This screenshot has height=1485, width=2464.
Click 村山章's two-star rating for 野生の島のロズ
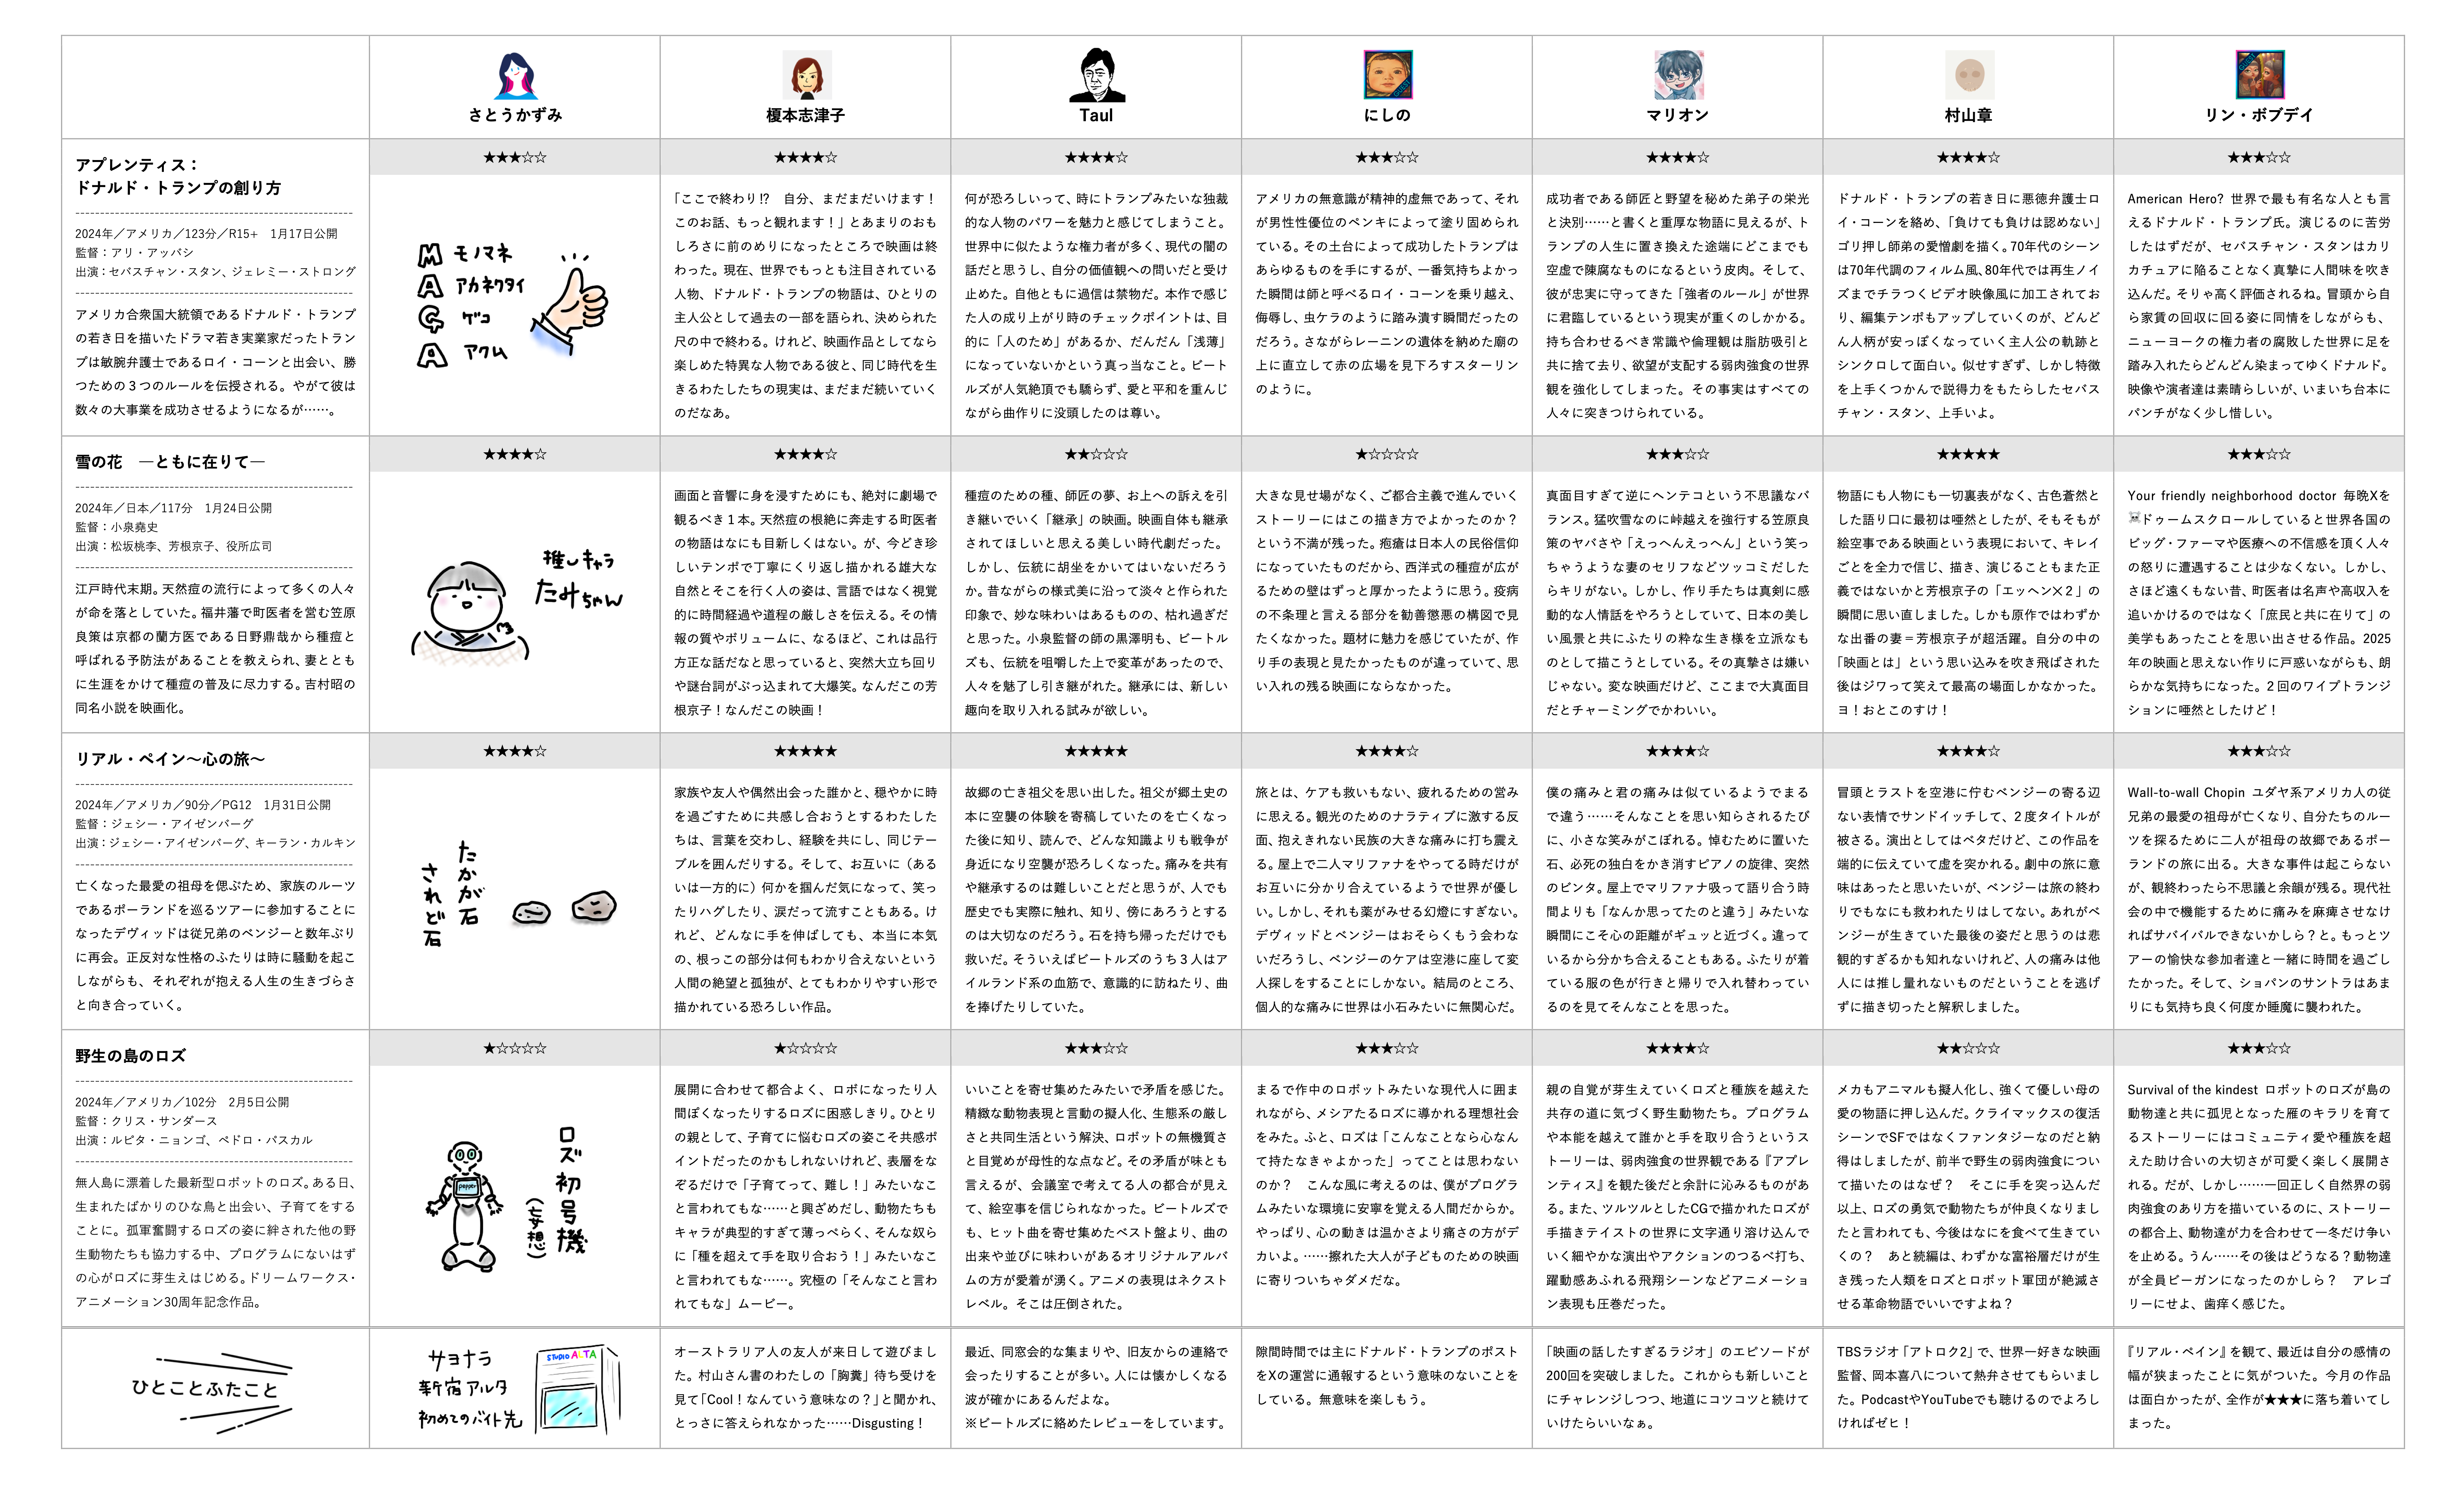click(1968, 1048)
